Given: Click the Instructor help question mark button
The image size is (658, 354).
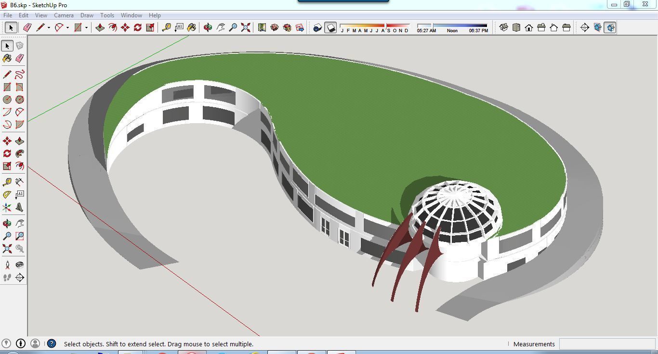Looking at the screenshot, I should coord(52,343).
